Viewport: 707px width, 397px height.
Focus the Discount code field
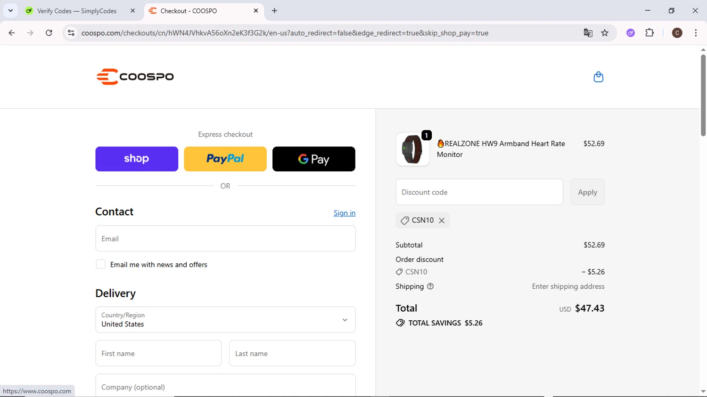point(479,192)
